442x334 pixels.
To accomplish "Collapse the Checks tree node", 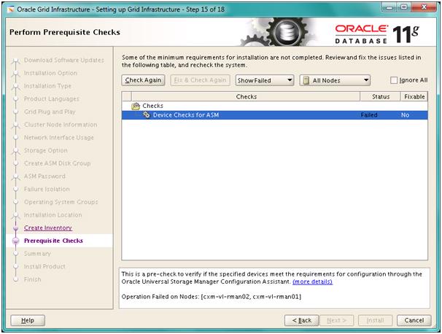I will point(127,106).
